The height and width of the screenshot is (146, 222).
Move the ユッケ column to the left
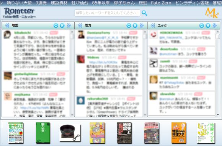153,26
